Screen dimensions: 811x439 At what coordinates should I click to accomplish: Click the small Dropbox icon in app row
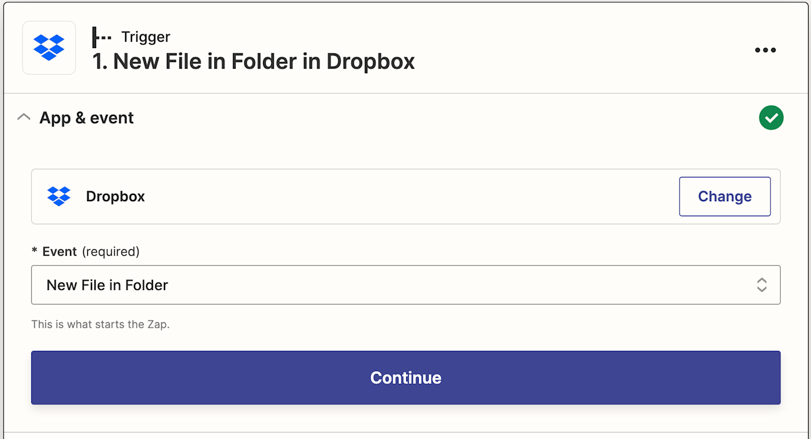[x=59, y=197]
